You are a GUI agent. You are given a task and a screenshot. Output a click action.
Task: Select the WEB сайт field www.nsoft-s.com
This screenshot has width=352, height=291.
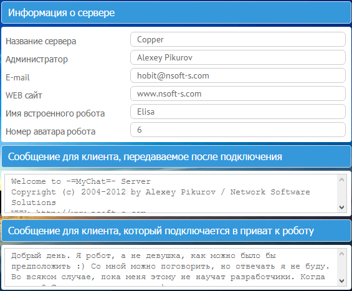coord(238,93)
